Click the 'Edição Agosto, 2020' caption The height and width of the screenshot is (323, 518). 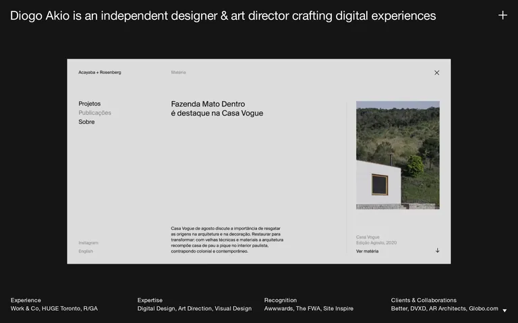click(376, 242)
